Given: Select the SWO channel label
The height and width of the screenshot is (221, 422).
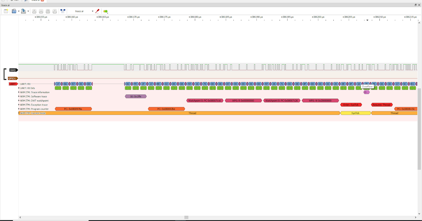Looking at the screenshot, I should click(x=13, y=70).
